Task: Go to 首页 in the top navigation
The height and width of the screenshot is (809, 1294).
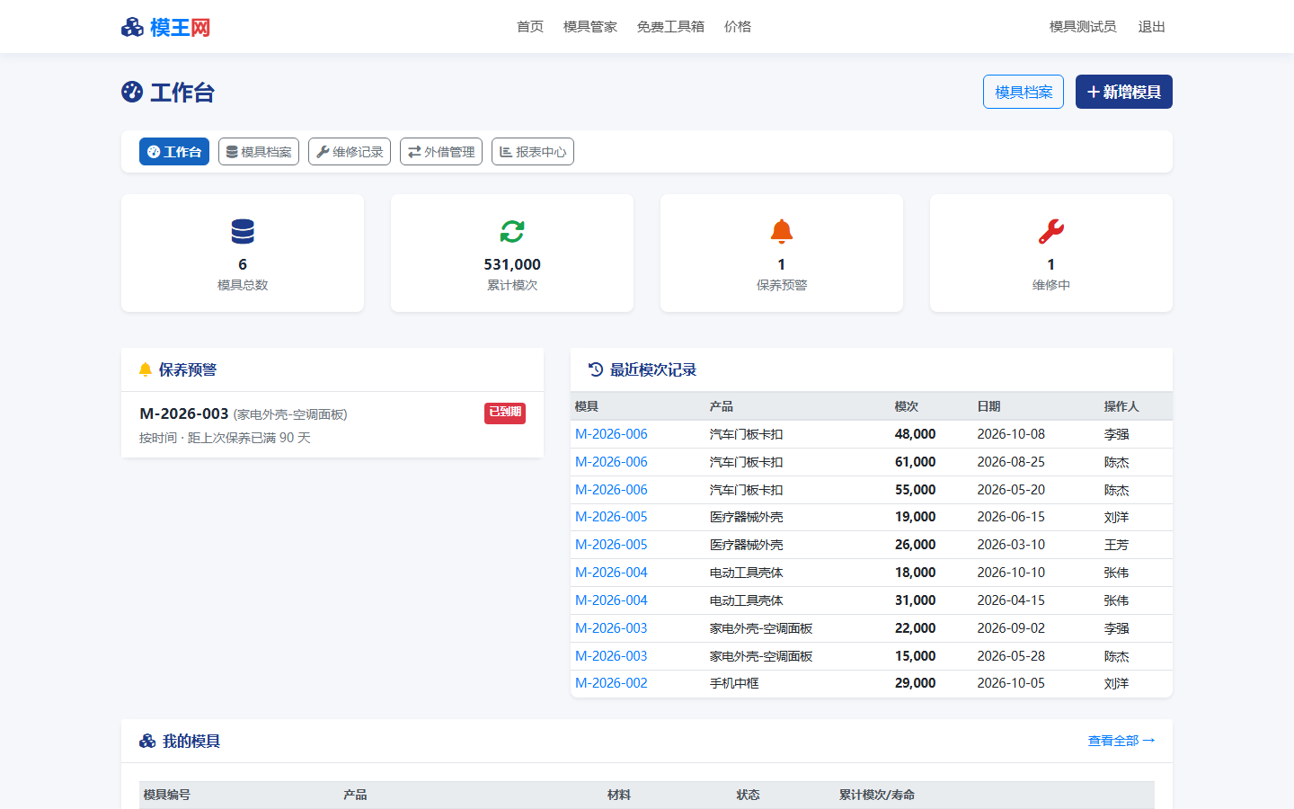Action: pos(530,27)
